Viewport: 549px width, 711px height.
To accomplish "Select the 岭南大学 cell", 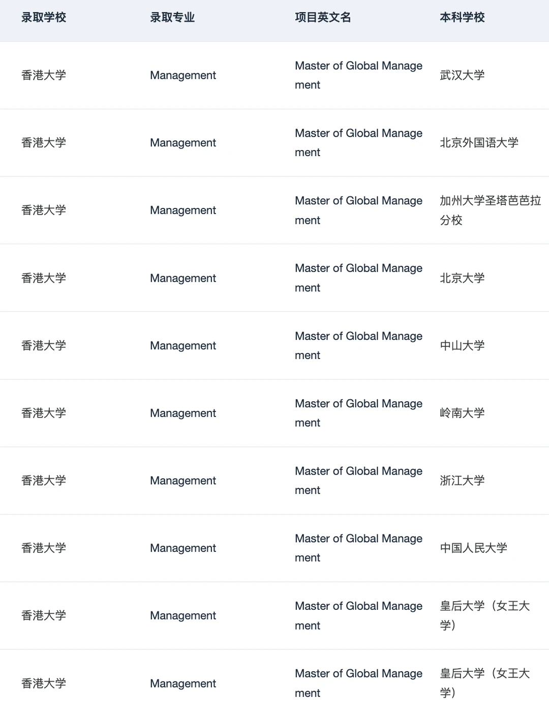I will 462,413.
